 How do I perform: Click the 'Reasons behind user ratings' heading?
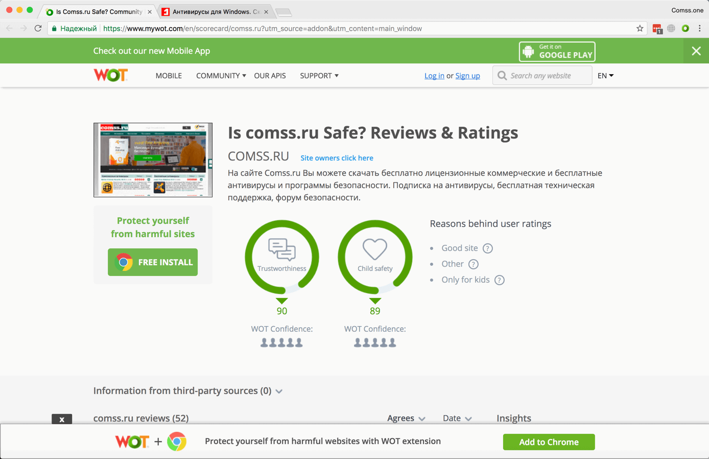point(490,224)
